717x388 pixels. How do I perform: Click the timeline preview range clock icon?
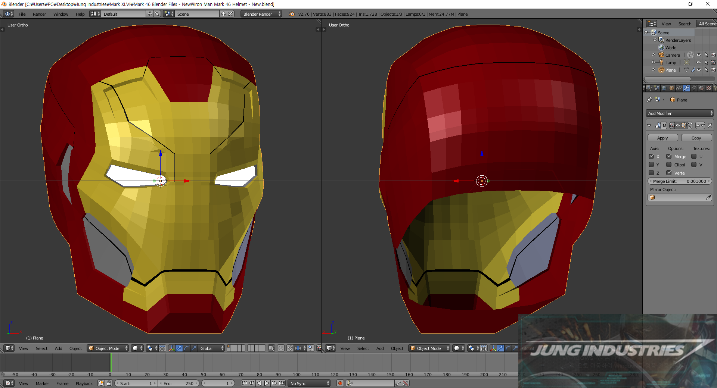(x=101, y=383)
